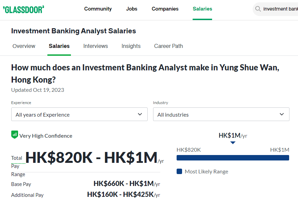Click the search magnifier icon
The width and height of the screenshot is (298, 205).
[258, 9]
